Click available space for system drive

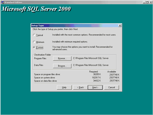(114, 77)
